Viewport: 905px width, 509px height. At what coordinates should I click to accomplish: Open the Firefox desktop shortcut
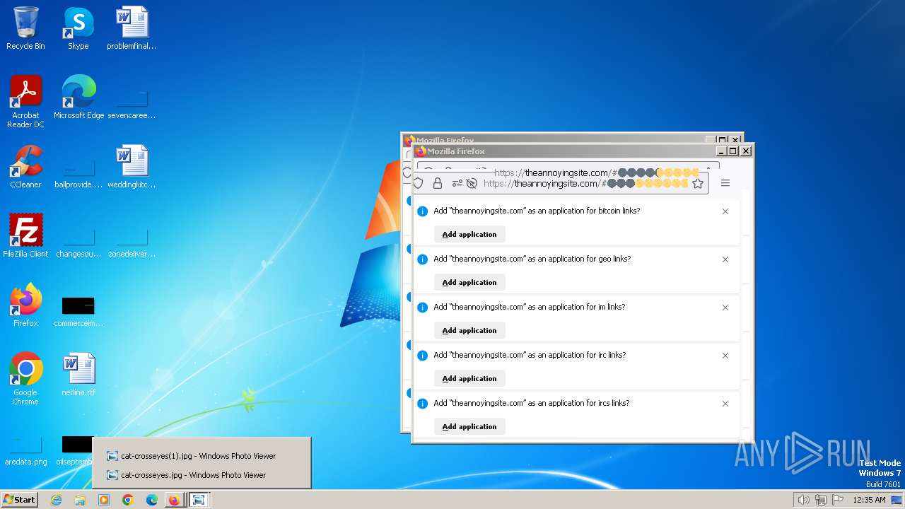coord(25,305)
